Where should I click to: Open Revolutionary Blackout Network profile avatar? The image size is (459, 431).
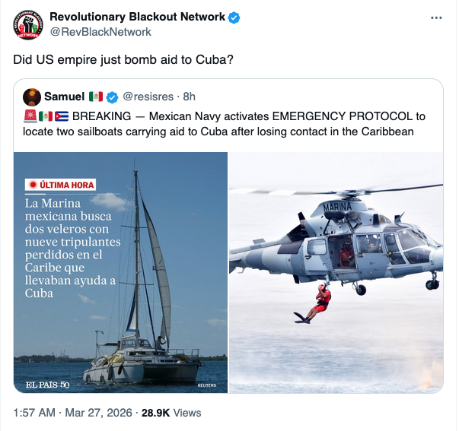(x=28, y=24)
